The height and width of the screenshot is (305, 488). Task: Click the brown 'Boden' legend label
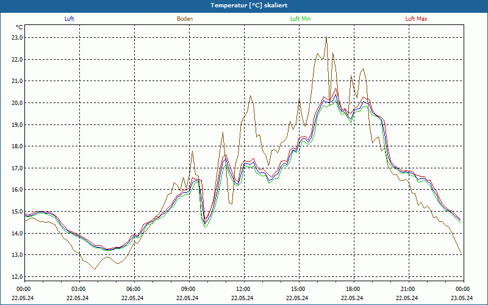click(x=185, y=19)
